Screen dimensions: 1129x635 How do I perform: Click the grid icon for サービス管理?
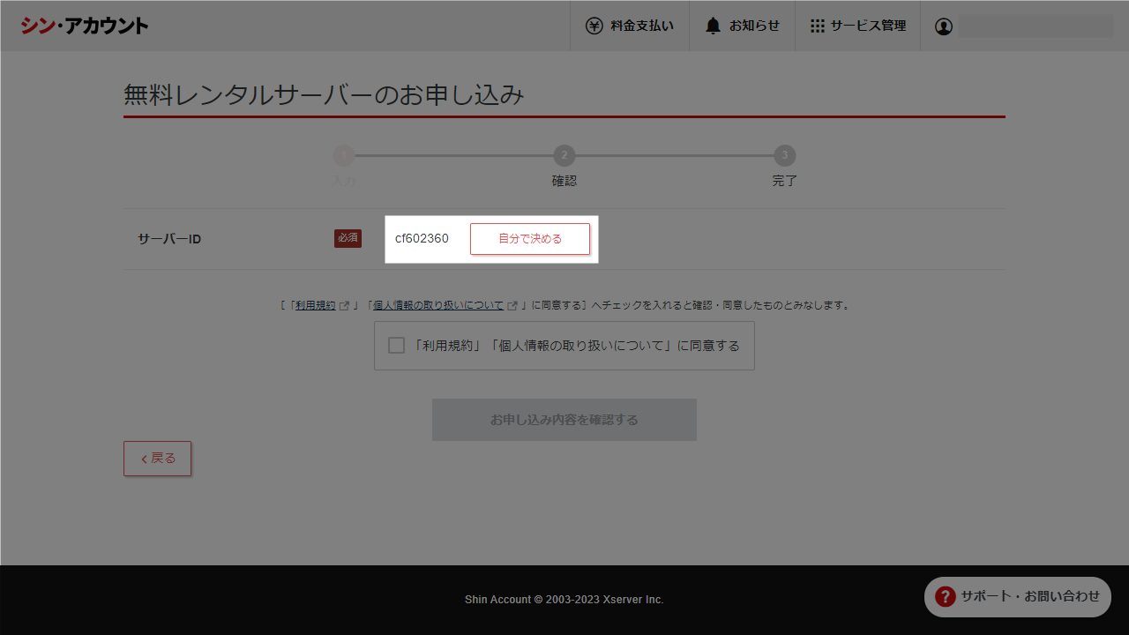tap(817, 26)
